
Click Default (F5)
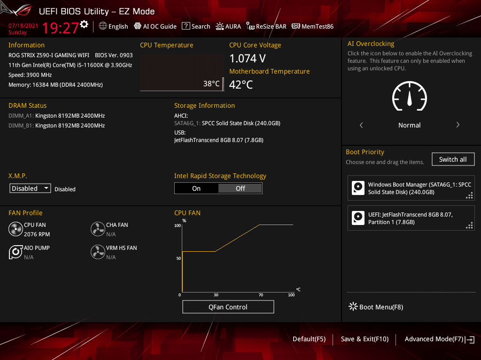[x=309, y=339]
